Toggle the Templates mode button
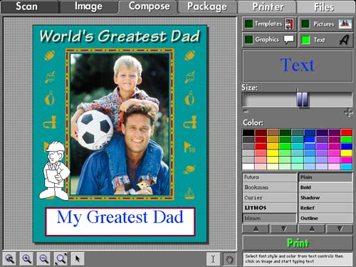This screenshot has width=356, height=267. [269, 24]
